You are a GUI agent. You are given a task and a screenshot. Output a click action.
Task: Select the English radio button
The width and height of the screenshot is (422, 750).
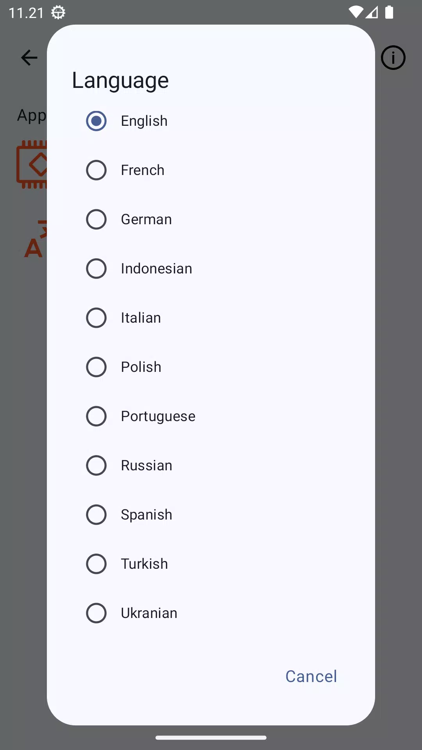[96, 121]
